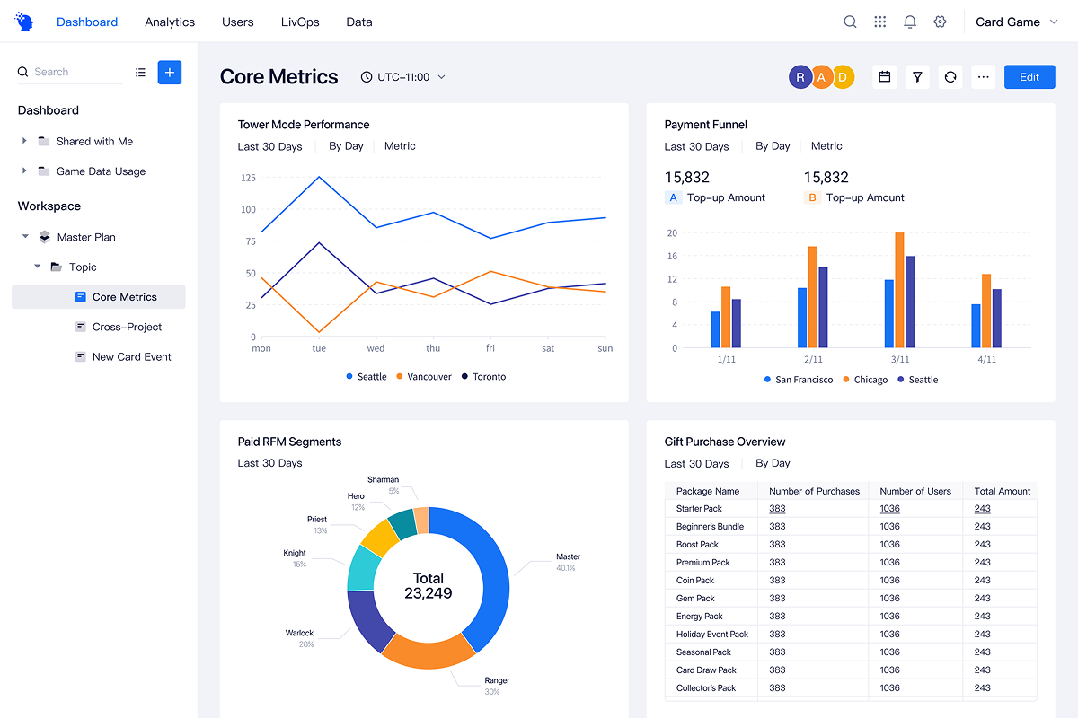
Task: Open the notifications bell
Action: 909,22
